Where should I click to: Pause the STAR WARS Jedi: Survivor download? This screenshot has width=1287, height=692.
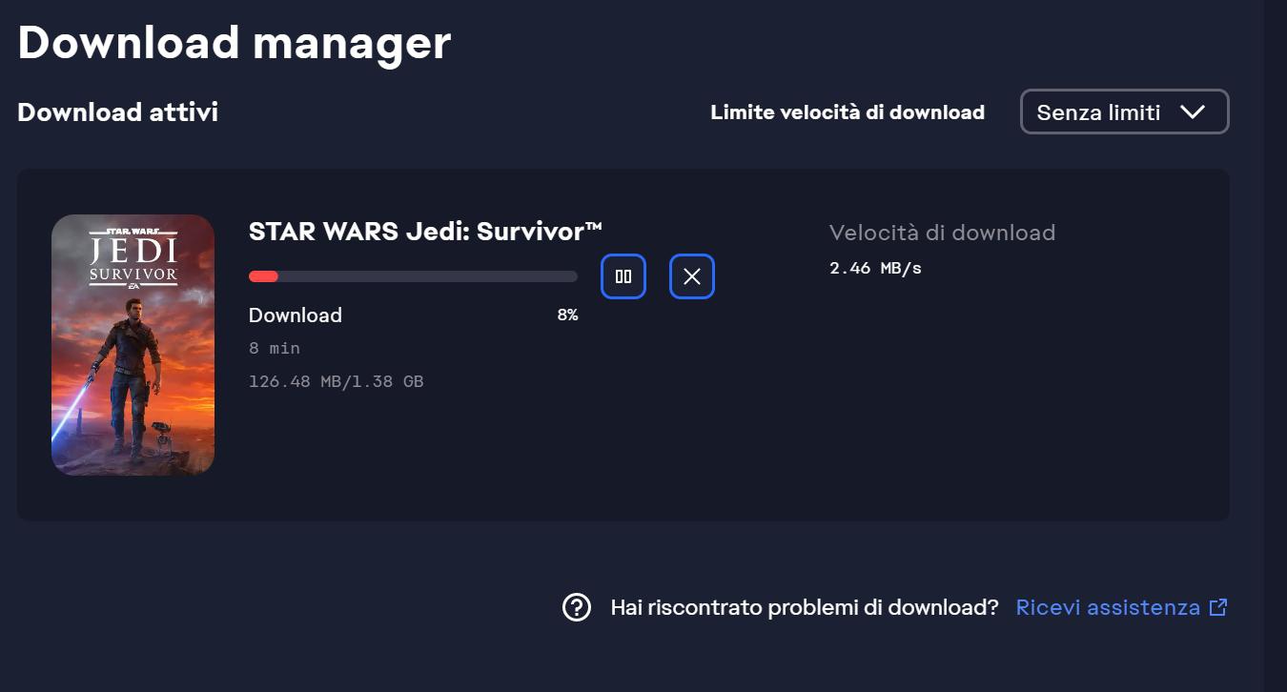(623, 276)
